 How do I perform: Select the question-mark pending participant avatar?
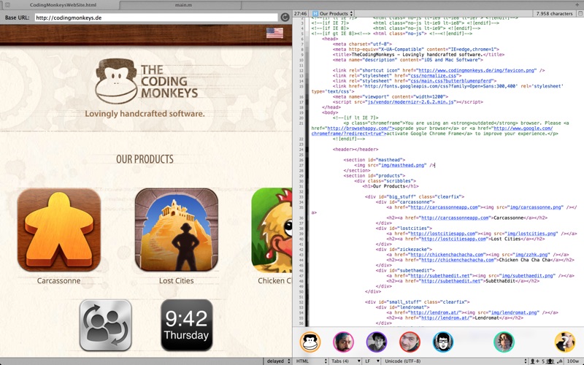coord(564,342)
